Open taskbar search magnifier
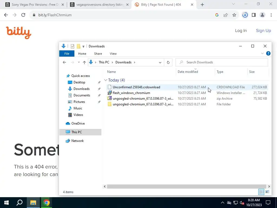277x208 pixels. click(x=19, y=203)
